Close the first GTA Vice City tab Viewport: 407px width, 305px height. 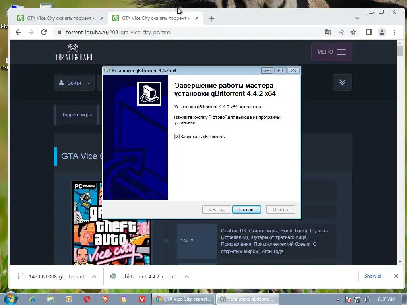(x=102, y=18)
